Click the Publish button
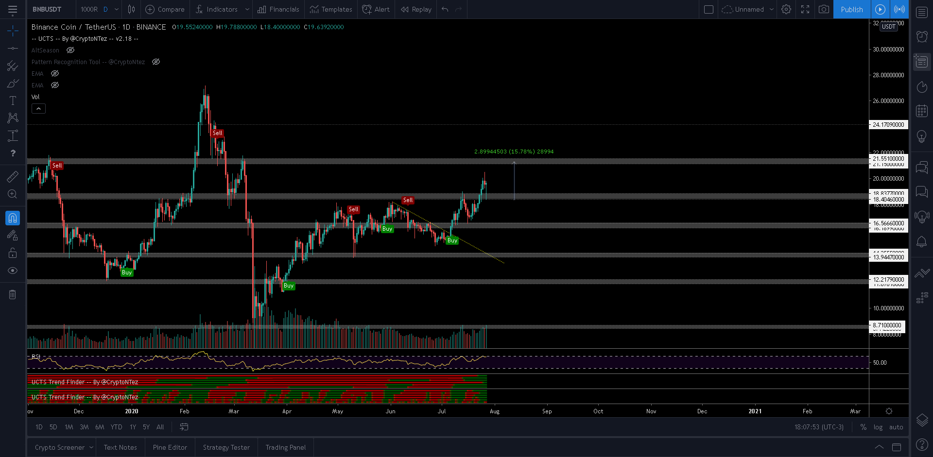The height and width of the screenshot is (457, 933). [852, 9]
